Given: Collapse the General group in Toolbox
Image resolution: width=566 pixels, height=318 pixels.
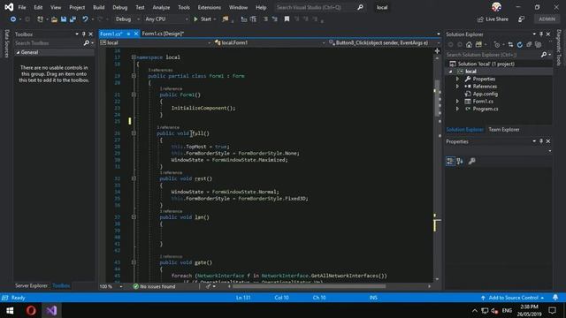Looking at the screenshot, I should coord(18,52).
